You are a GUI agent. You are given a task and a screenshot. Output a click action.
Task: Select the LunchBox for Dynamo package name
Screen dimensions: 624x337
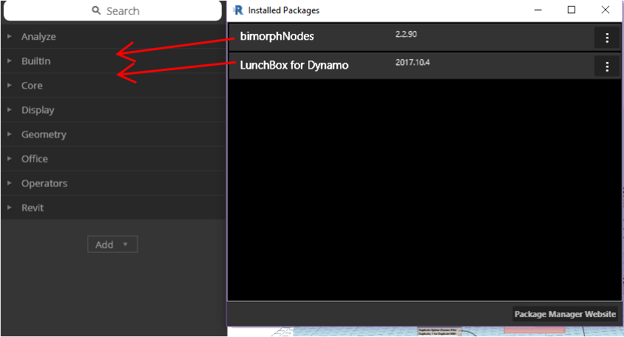(x=294, y=65)
